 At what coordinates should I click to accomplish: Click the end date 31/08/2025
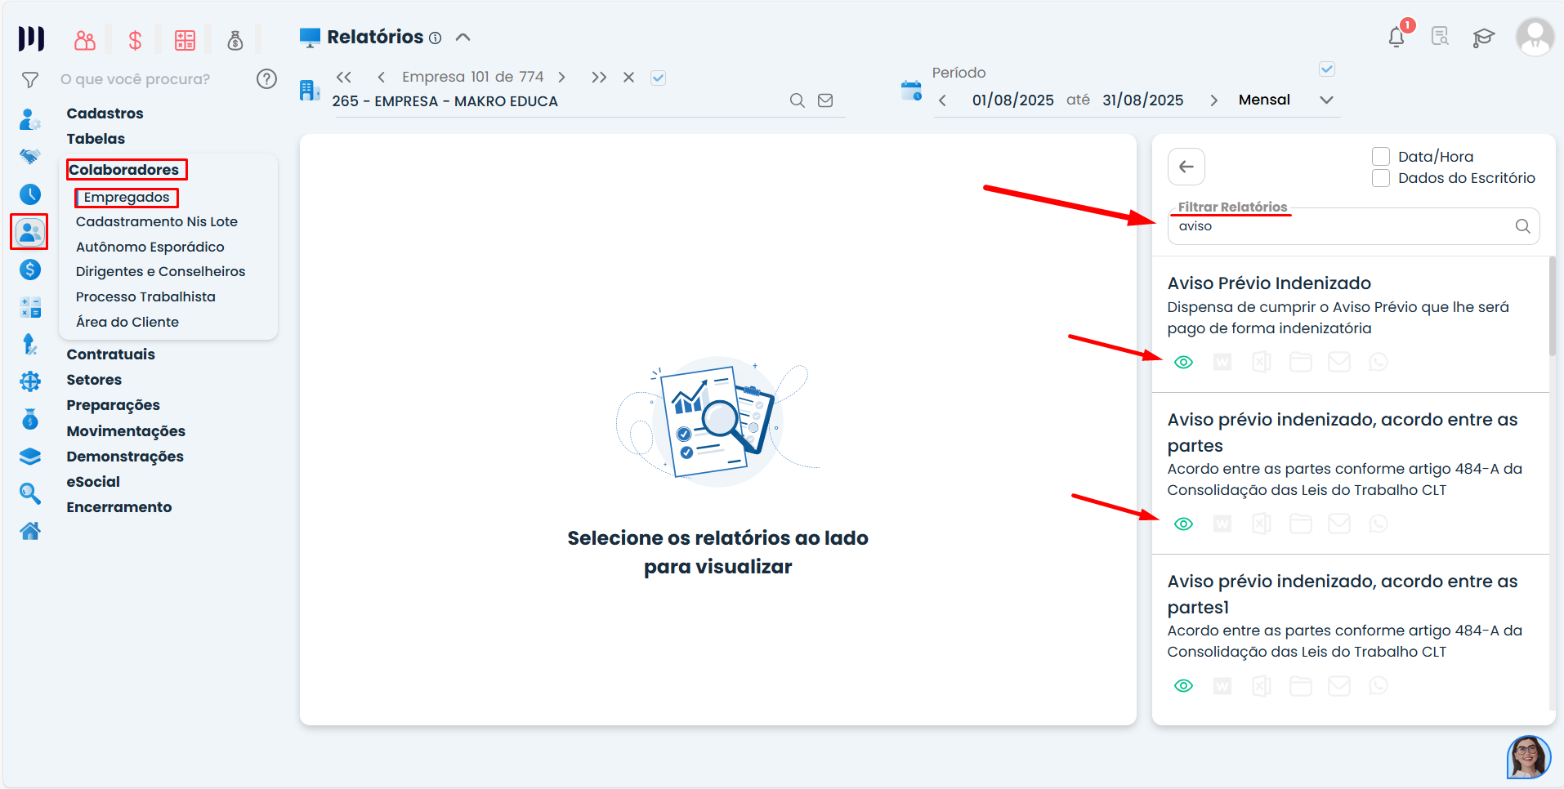pyautogui.click(x=1143, y=100)
